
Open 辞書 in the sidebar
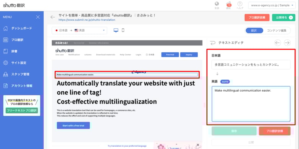coord(14,51)
